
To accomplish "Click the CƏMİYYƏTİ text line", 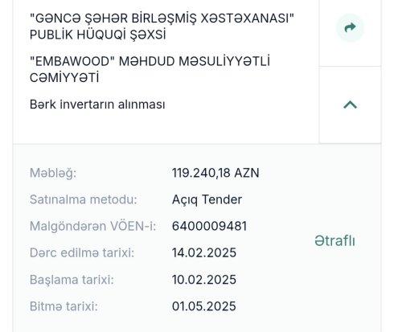I will 64,78.
